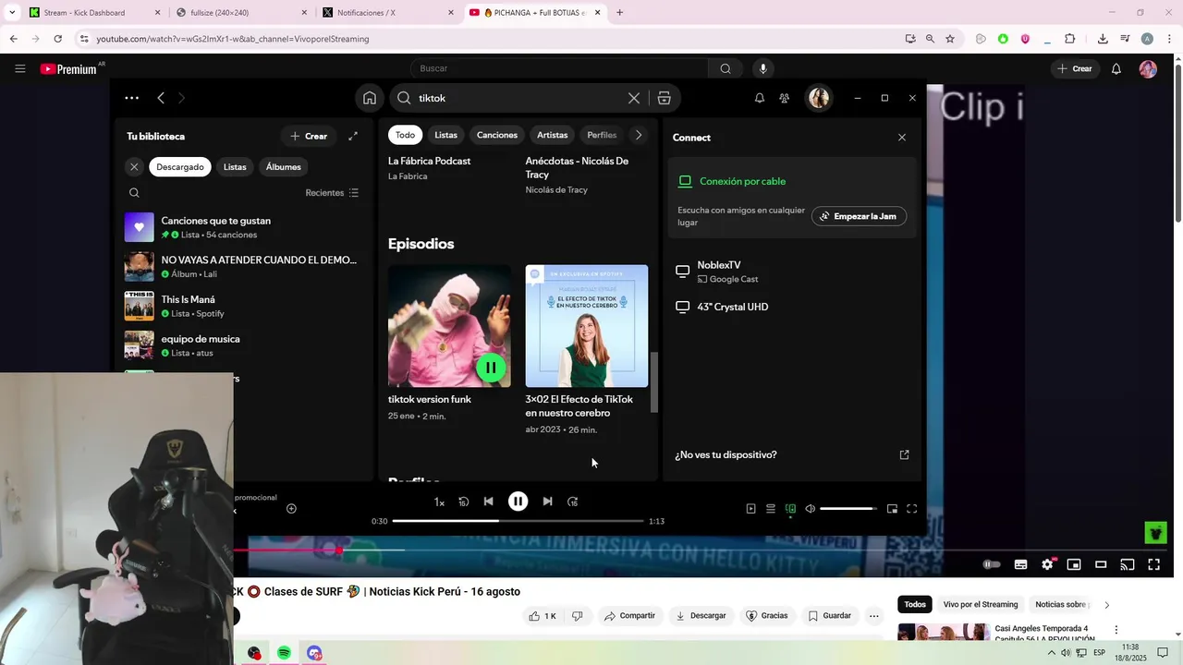The width and height of the screenshot is (1183, 665).
Task: Select the Canciones search tab
Action: 497,135
